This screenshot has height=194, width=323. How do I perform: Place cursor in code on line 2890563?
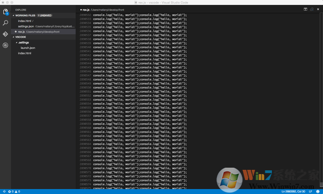click(x=140, y=140)
